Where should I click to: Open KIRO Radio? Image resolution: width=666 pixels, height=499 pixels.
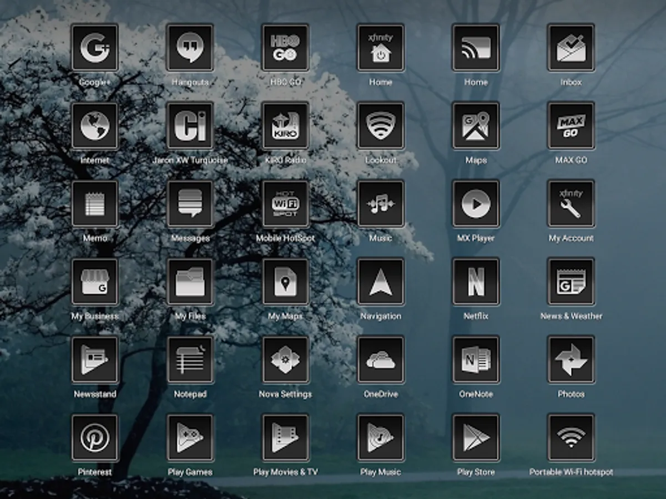285,126
